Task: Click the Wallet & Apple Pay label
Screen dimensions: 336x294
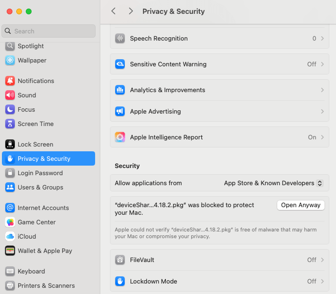Action: click(x=45, y=251)
